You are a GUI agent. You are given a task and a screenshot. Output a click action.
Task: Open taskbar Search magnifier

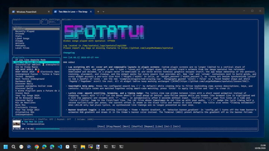coord(13,147)
